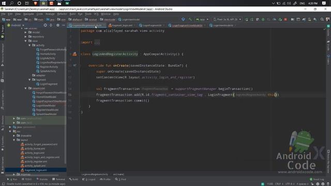Collapse the layout folder in project tree
Image resolution: width=331 pixels, height=186 pixels.
click(14, 140)
